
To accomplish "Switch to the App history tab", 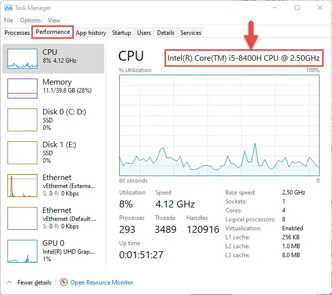I will [x=91, y=33].
